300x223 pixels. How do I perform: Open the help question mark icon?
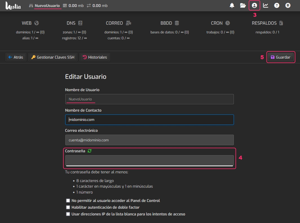click(x=277, y=5)
